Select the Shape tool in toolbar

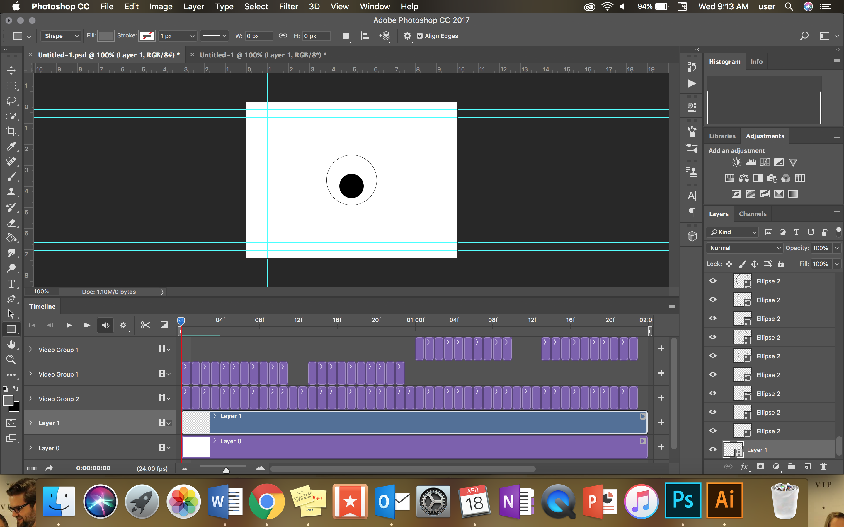pyautogui.click(x=11, y=328)
